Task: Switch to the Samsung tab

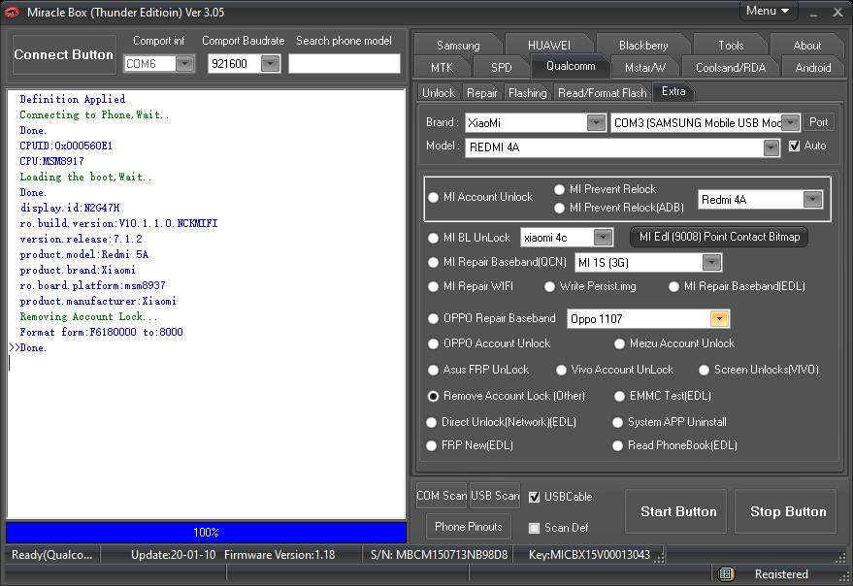Action: [x=458, y=46]
